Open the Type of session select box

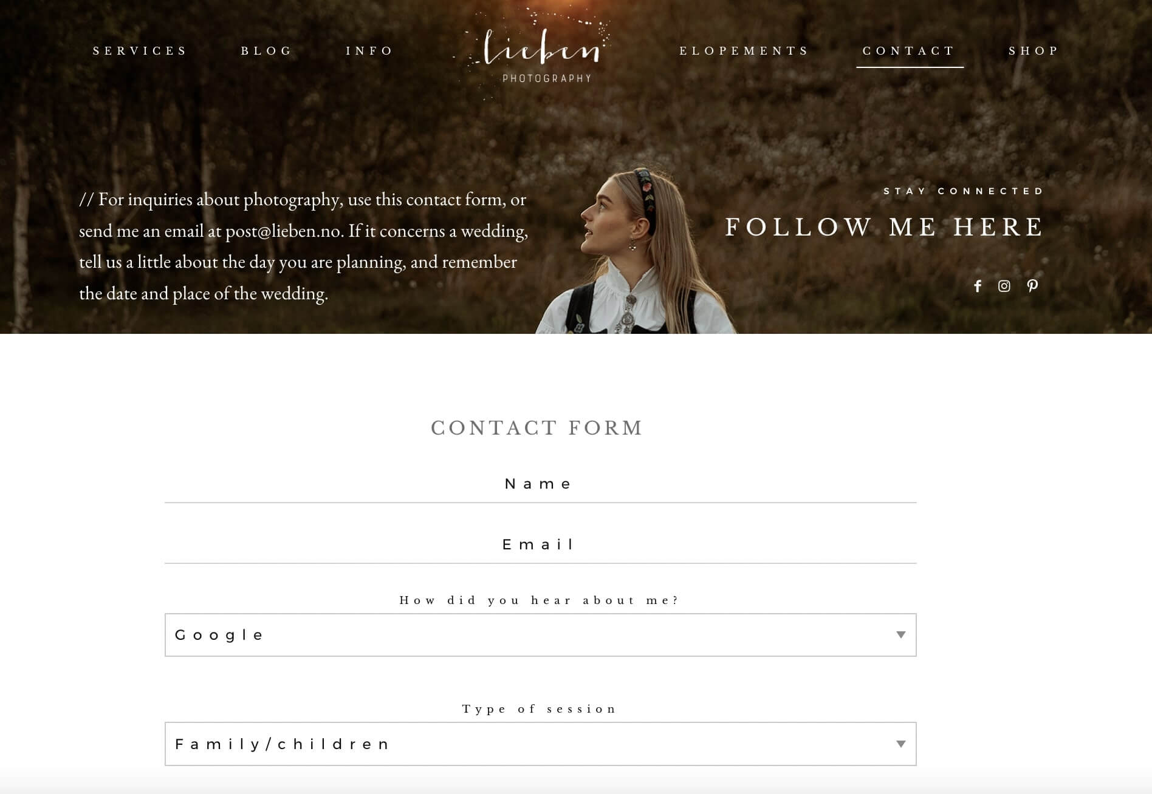click(540, 744)
